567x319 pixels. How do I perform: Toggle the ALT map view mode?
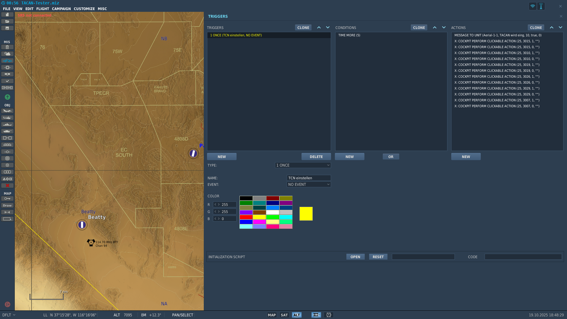[296, 315]
